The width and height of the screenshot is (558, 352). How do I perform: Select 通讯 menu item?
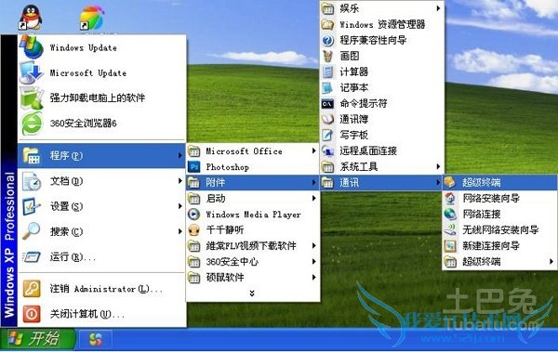coord(381,183)
